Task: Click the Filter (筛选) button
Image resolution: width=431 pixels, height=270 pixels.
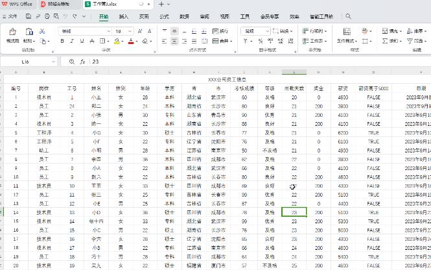Action: pos(417,42)
